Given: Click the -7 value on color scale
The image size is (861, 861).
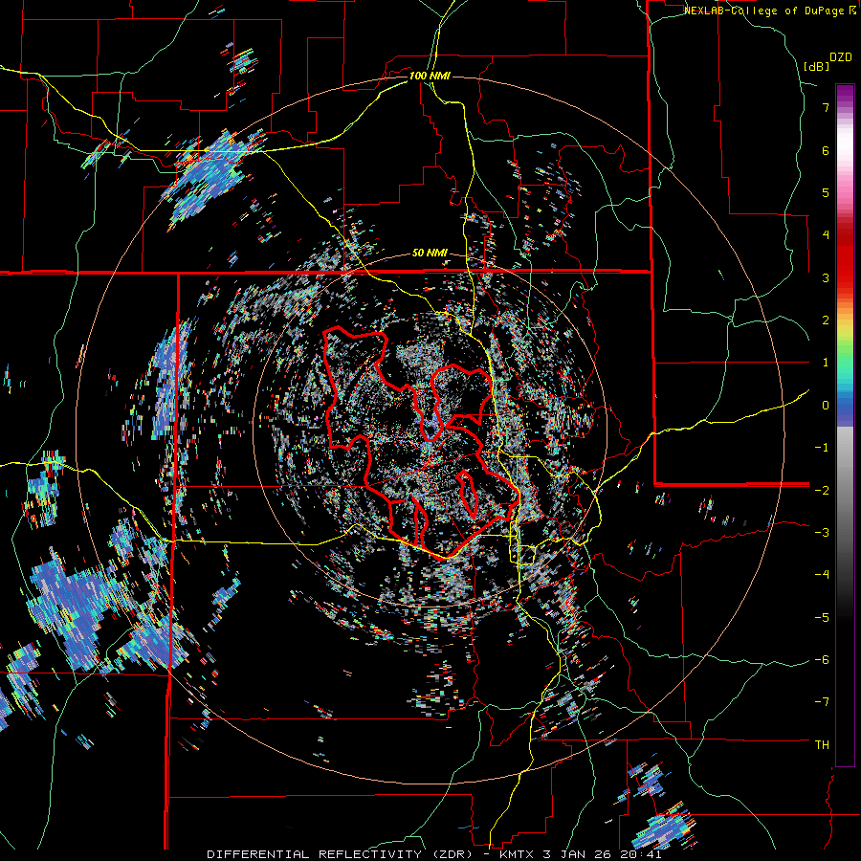Looking at the screenshot, I should pyautogui.click(x=822, y=702).
